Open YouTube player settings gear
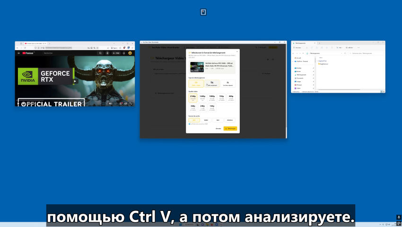 point(121,104)
